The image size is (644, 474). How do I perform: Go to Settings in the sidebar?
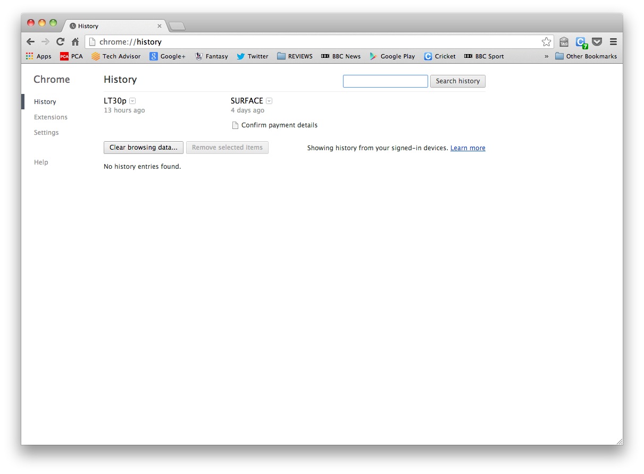(46, 133)
